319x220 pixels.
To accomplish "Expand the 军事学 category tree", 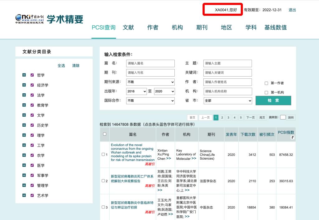I will point(24,175).
